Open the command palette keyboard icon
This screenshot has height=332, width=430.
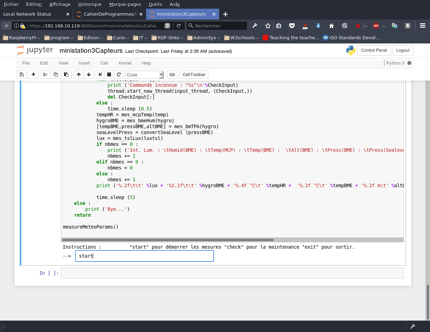(x=172, y=75)
